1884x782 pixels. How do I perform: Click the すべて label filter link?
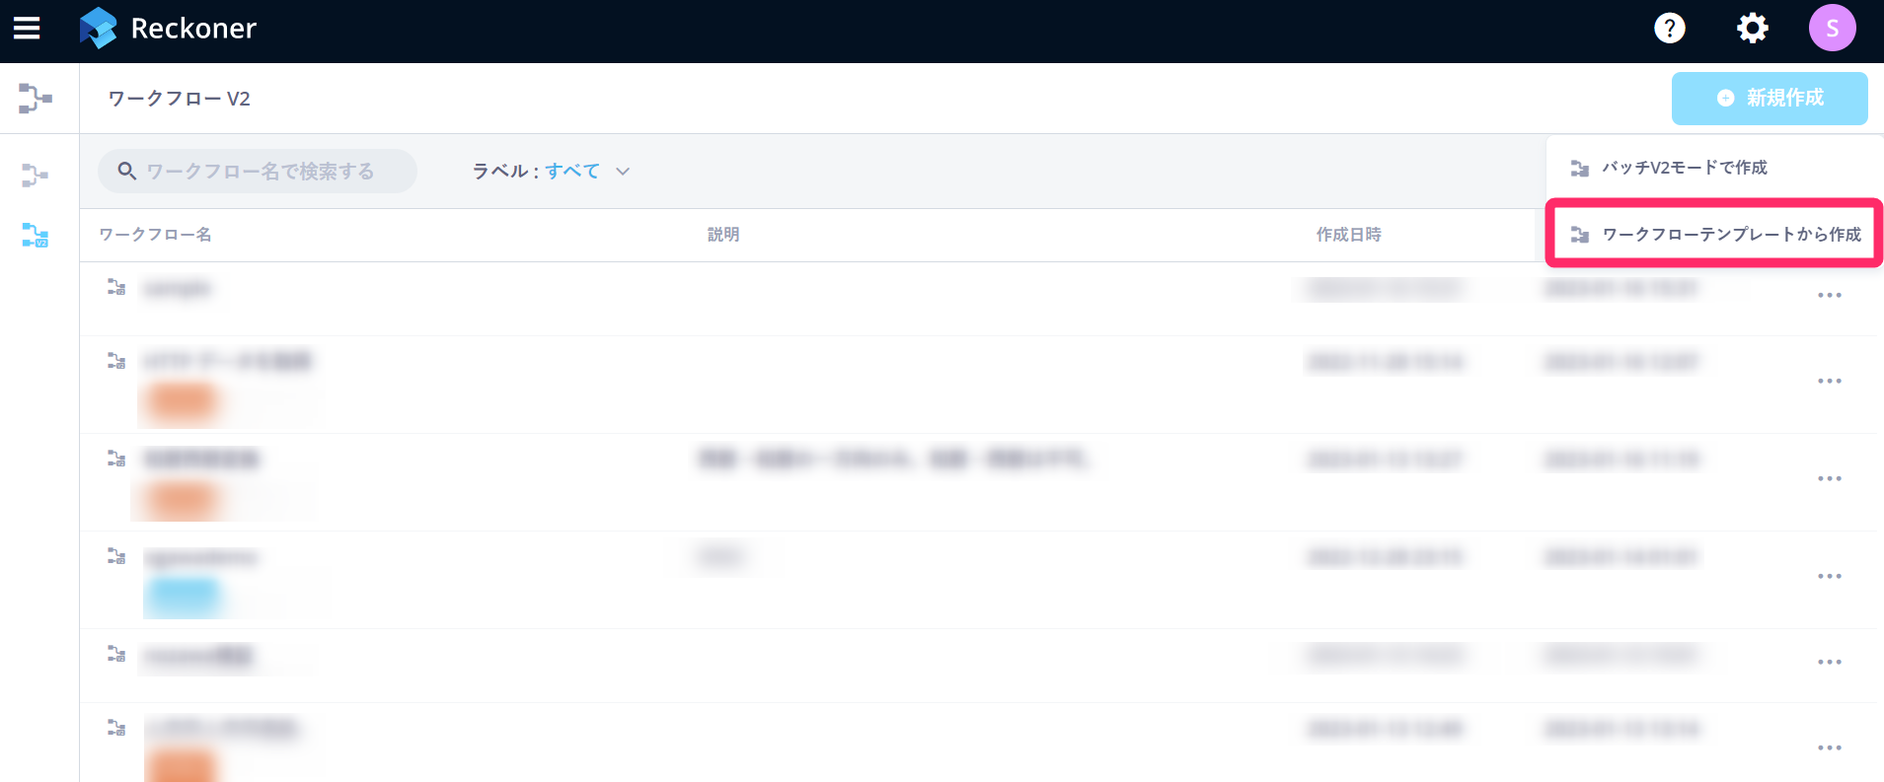coord(572,172)
